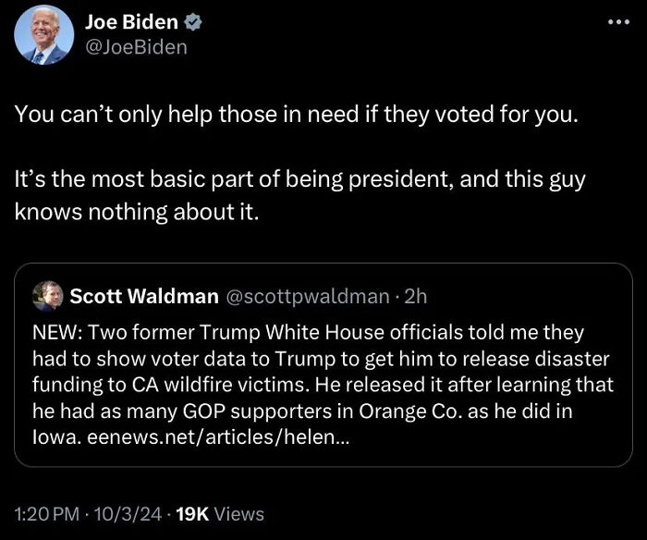Click Joe Biden's profile picture
This screenshot has width=647, height=540.
[43, 35]
